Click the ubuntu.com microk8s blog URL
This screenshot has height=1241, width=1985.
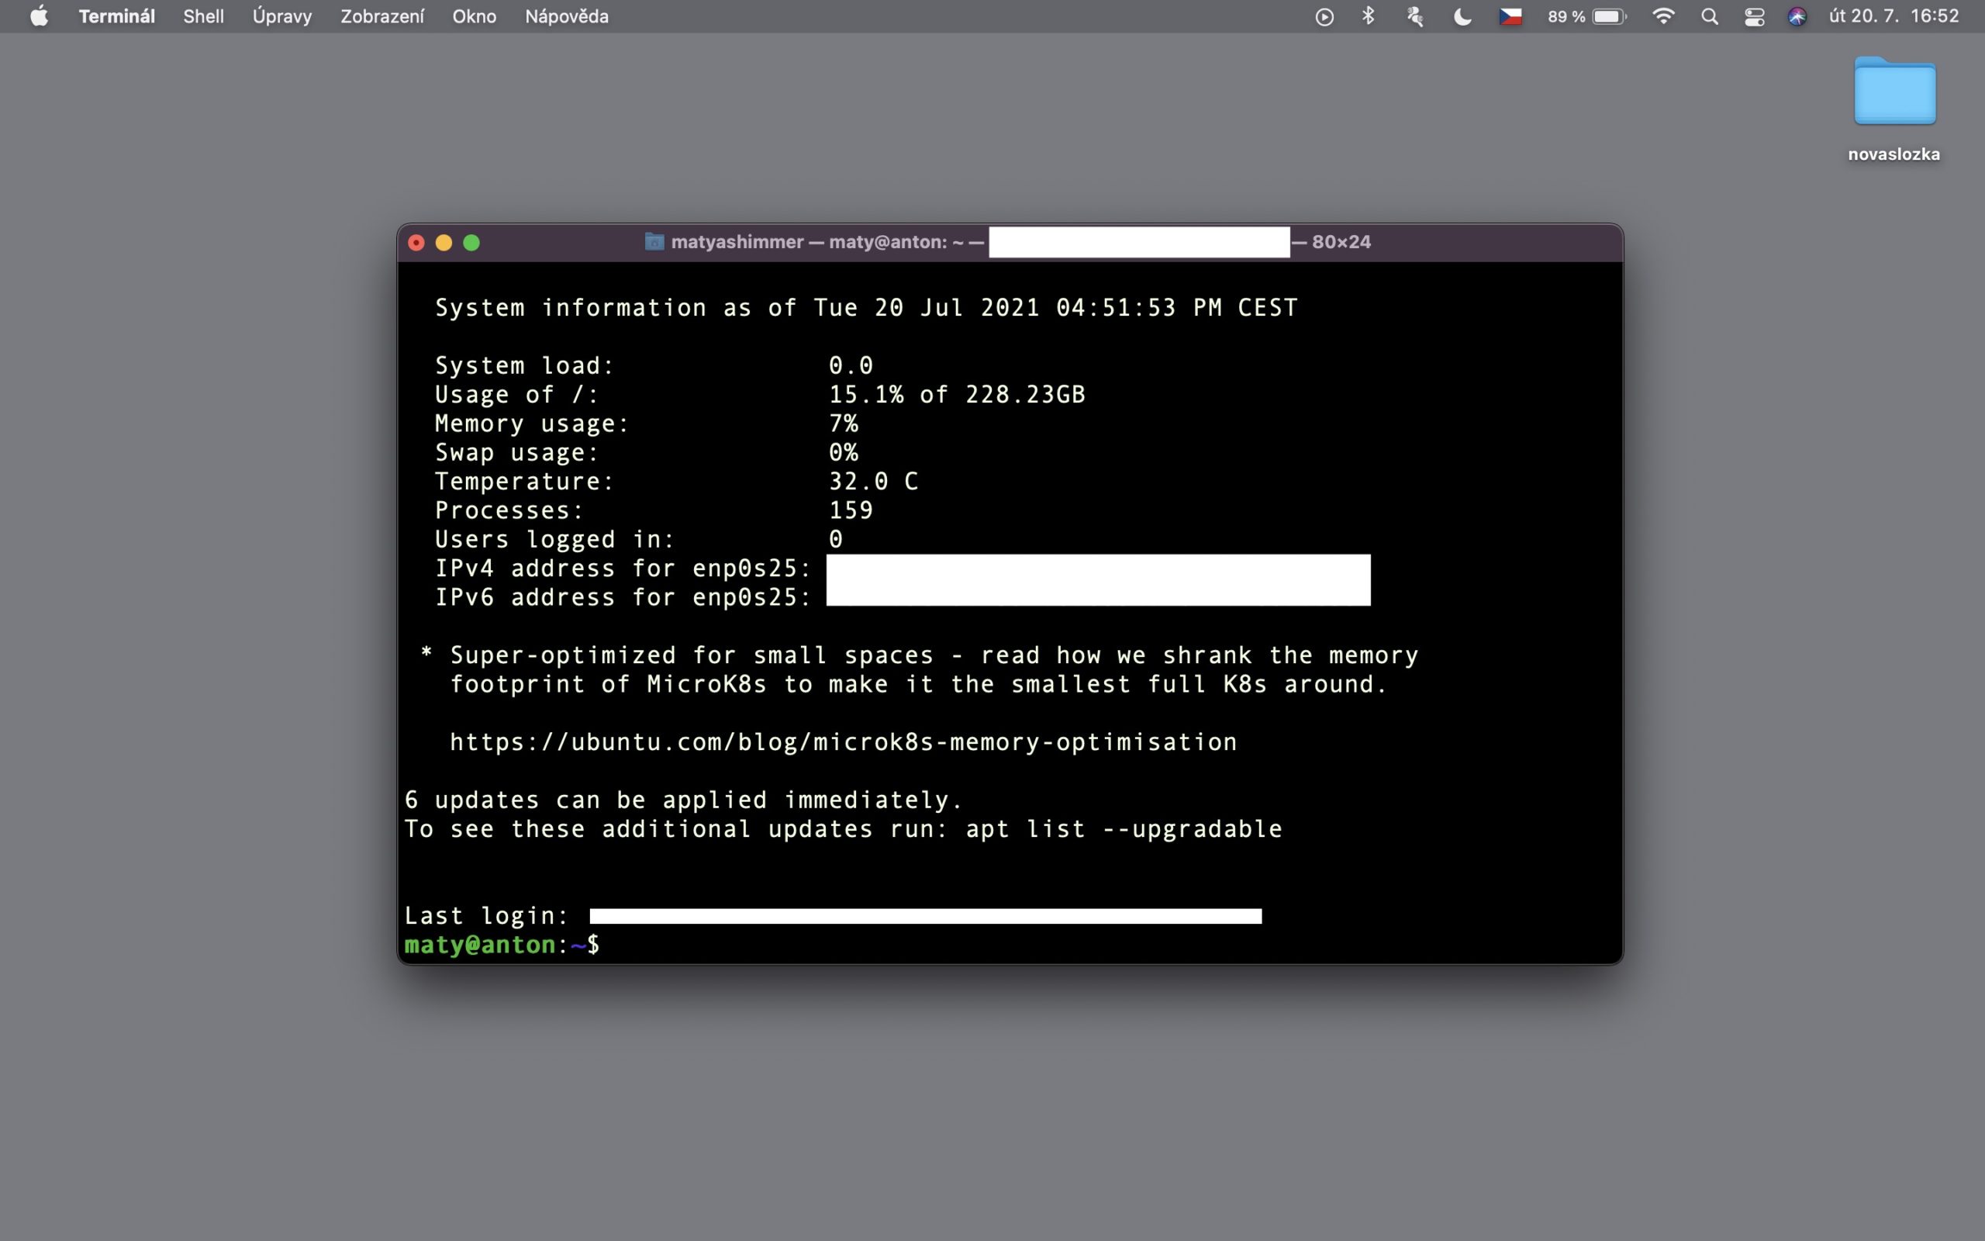point(842,742)
